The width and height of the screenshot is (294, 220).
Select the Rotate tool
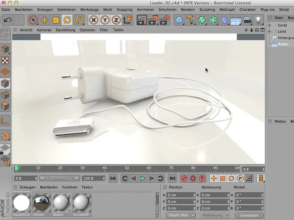click(x=67, y=20)
